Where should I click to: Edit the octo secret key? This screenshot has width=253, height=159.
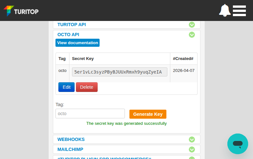pos(66,87)
